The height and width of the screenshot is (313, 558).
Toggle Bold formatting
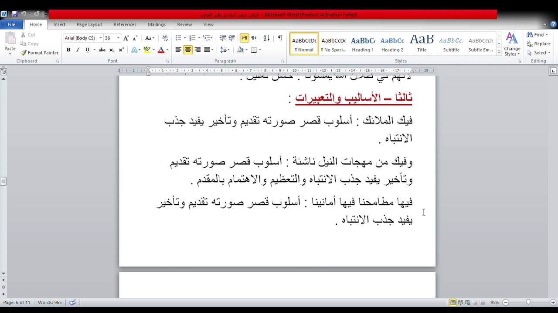pos(68,50)
